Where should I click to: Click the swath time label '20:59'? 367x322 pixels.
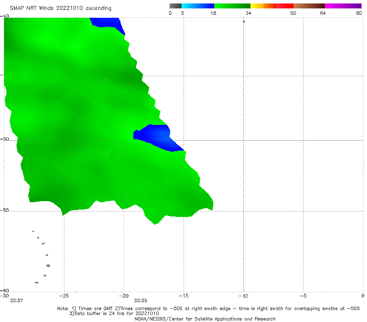140,301
